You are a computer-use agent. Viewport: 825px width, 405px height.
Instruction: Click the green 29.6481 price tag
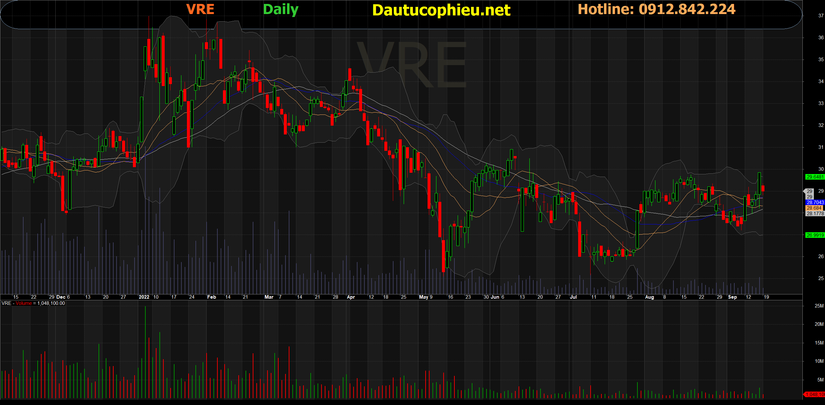pyautogui.click(x=815, y=177)
